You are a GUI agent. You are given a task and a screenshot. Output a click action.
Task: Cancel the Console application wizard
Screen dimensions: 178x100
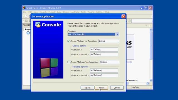point(117,88)
